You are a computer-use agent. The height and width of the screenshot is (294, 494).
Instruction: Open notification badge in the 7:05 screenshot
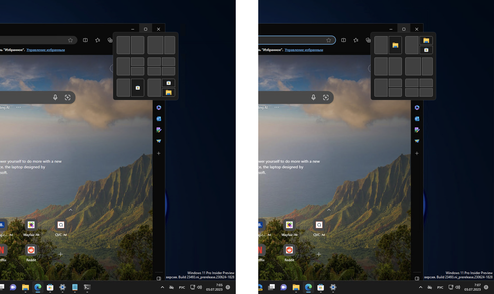click(228, 287)
